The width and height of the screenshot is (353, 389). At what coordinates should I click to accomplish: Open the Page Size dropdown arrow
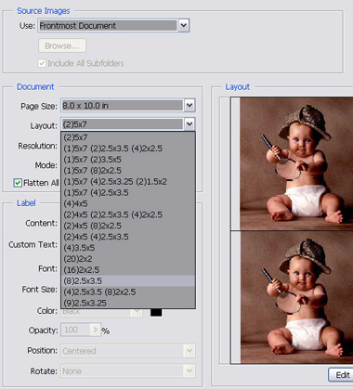tap(190, 105)
